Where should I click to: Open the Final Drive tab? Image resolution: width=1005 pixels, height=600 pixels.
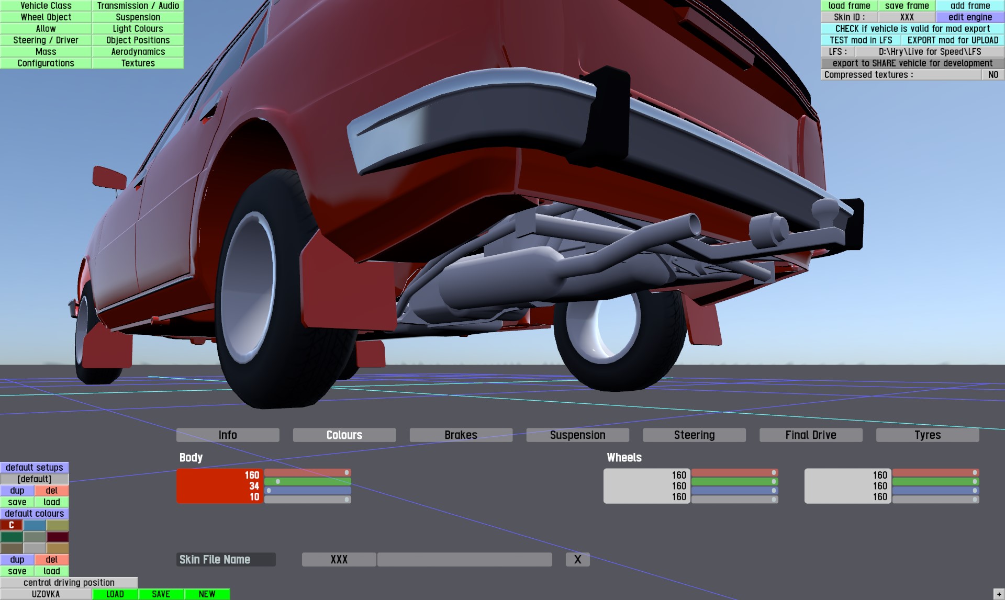tap(810, 435)
